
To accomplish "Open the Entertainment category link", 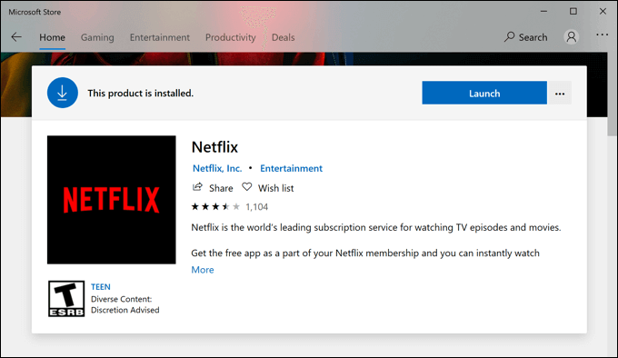I will pos(291,168).
